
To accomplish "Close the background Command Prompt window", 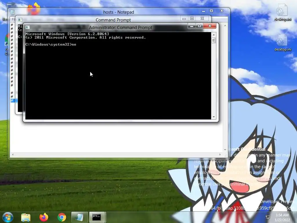I will point(202,19).
